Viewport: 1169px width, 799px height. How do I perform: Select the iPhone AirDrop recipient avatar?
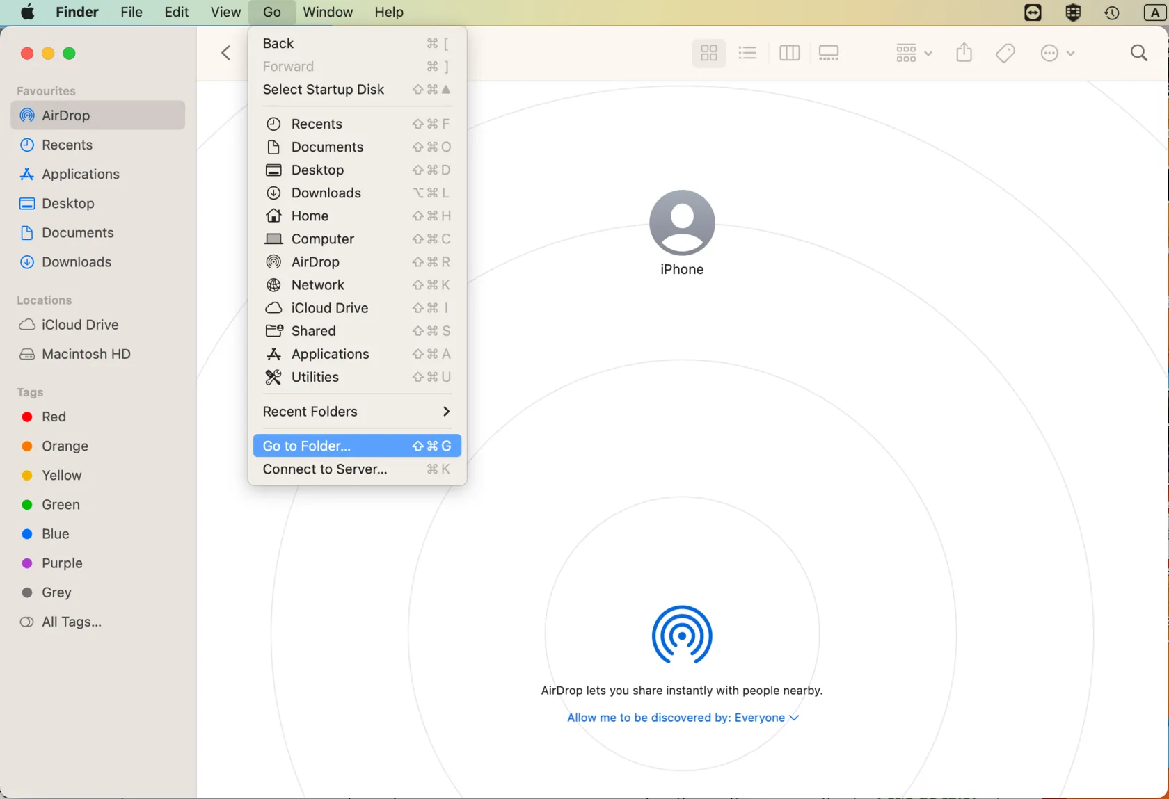click(x=681, y=223)
